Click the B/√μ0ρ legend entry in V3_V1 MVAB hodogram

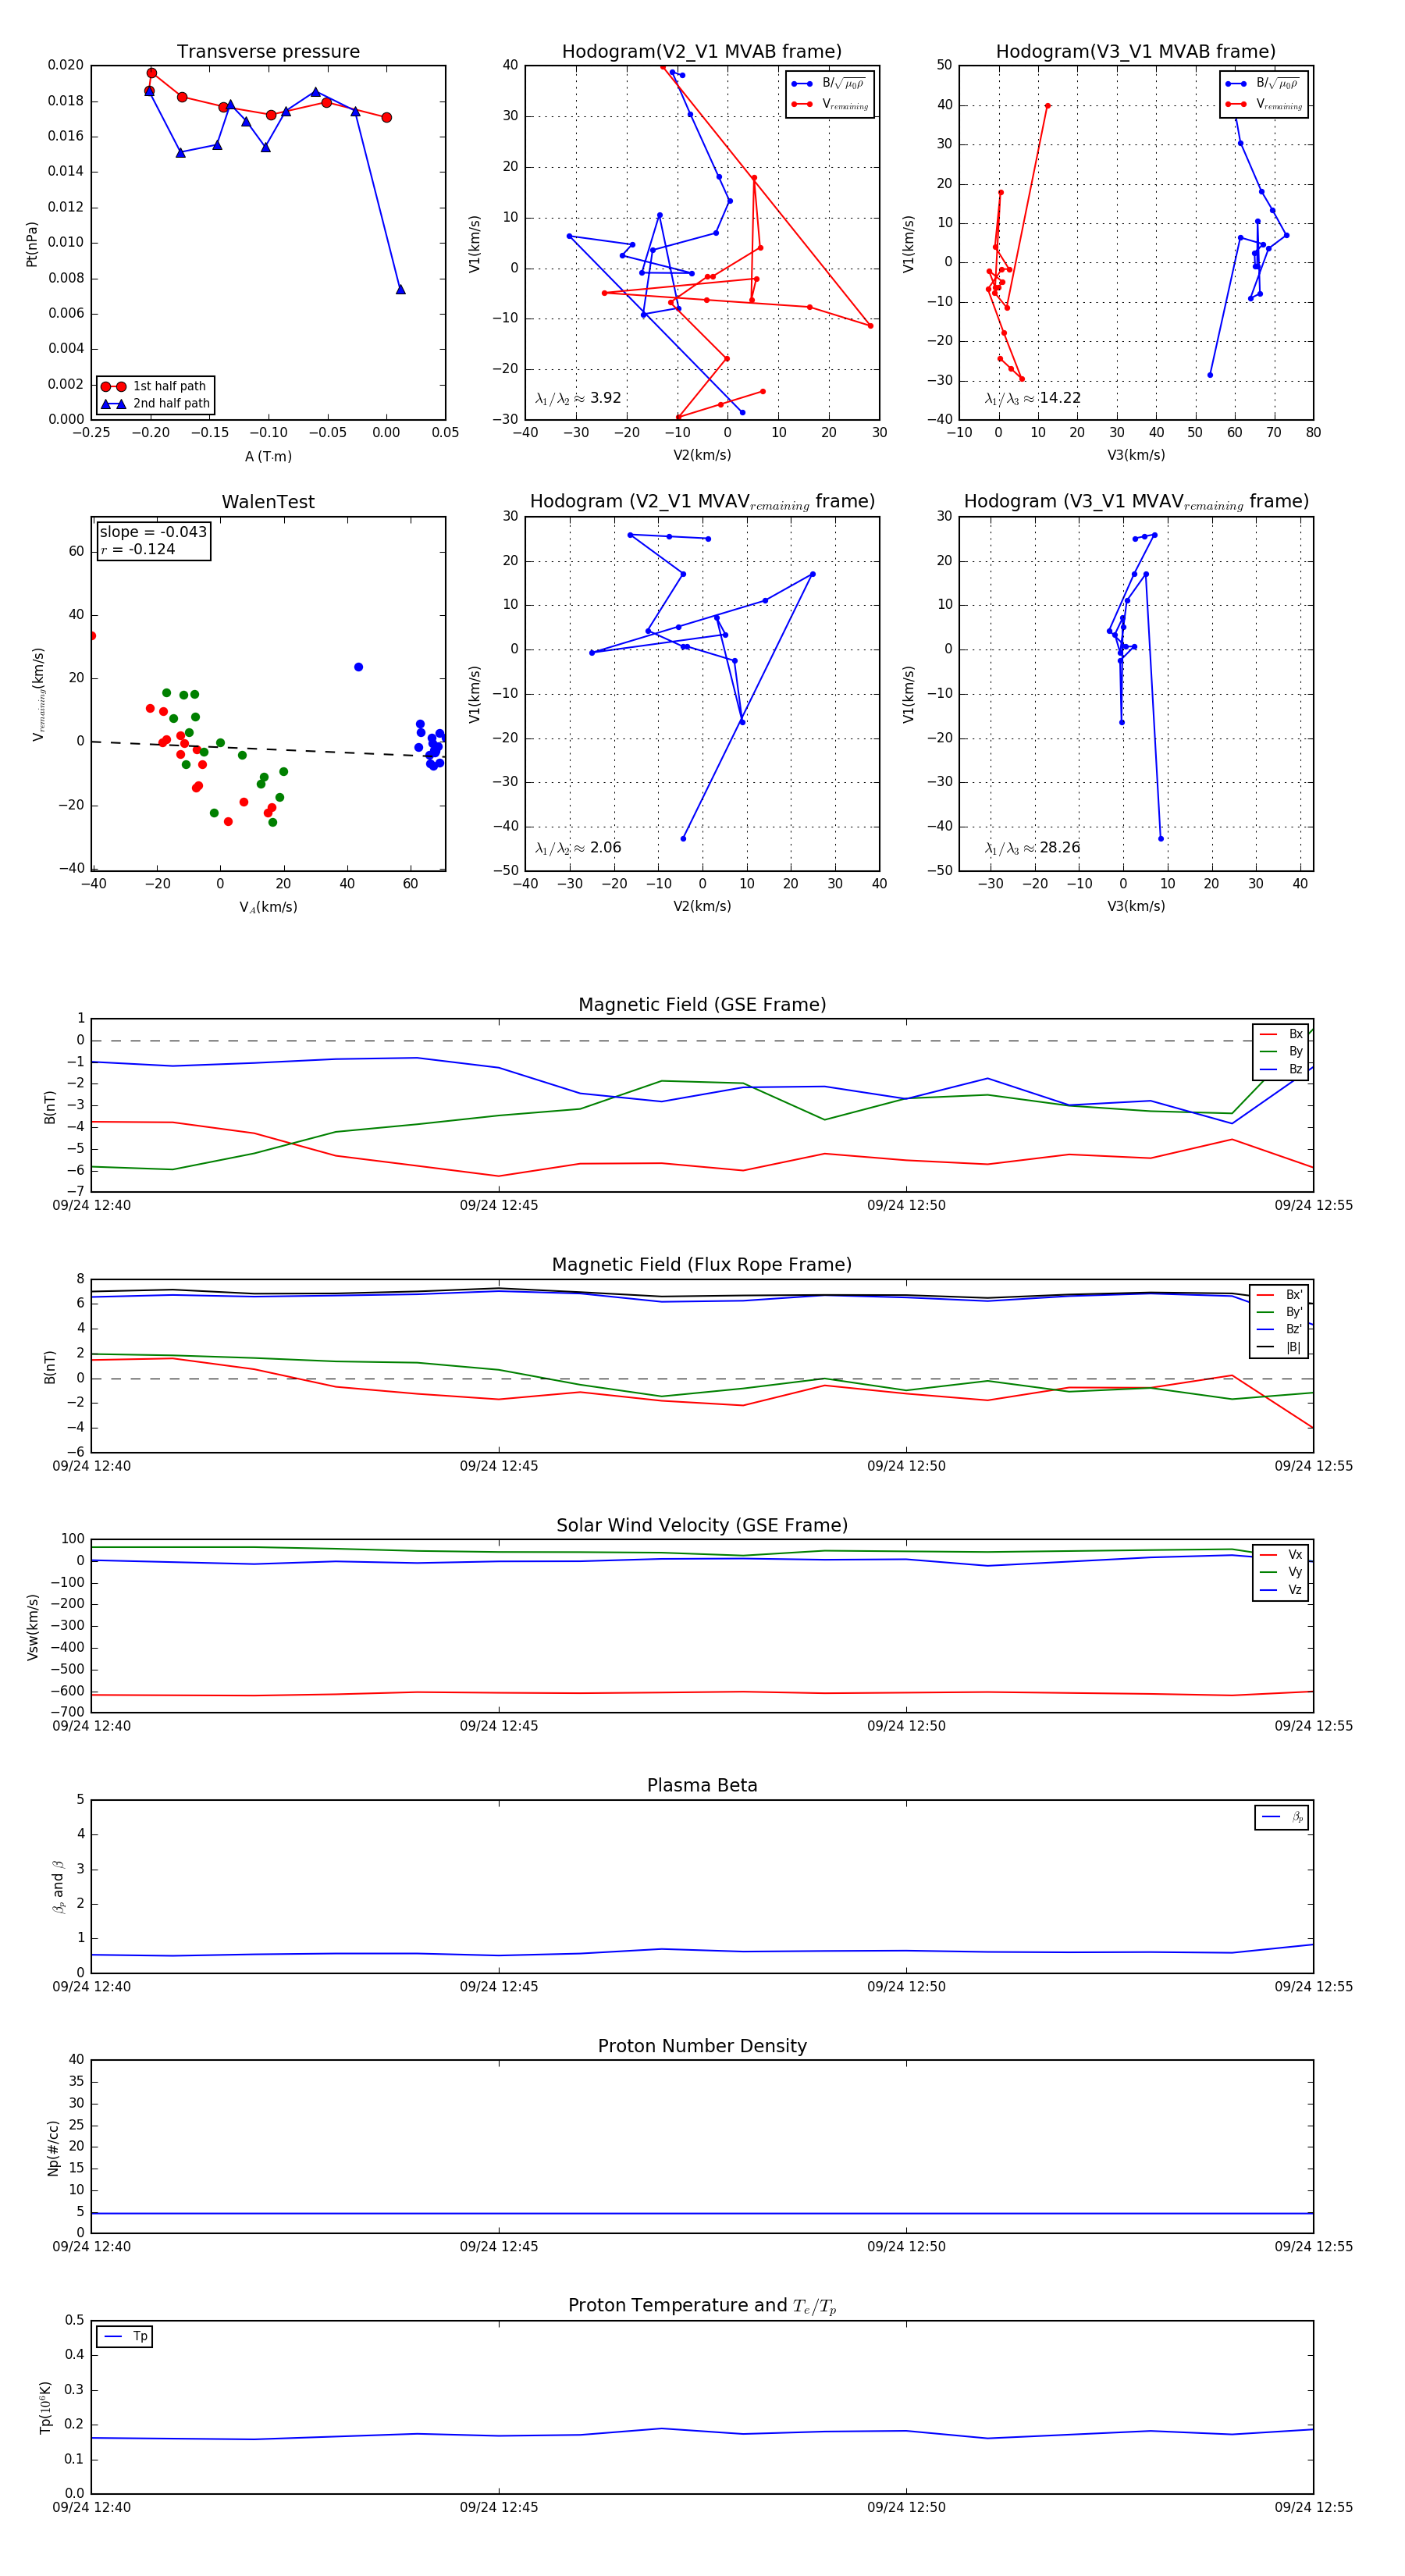pos(1263,84)
